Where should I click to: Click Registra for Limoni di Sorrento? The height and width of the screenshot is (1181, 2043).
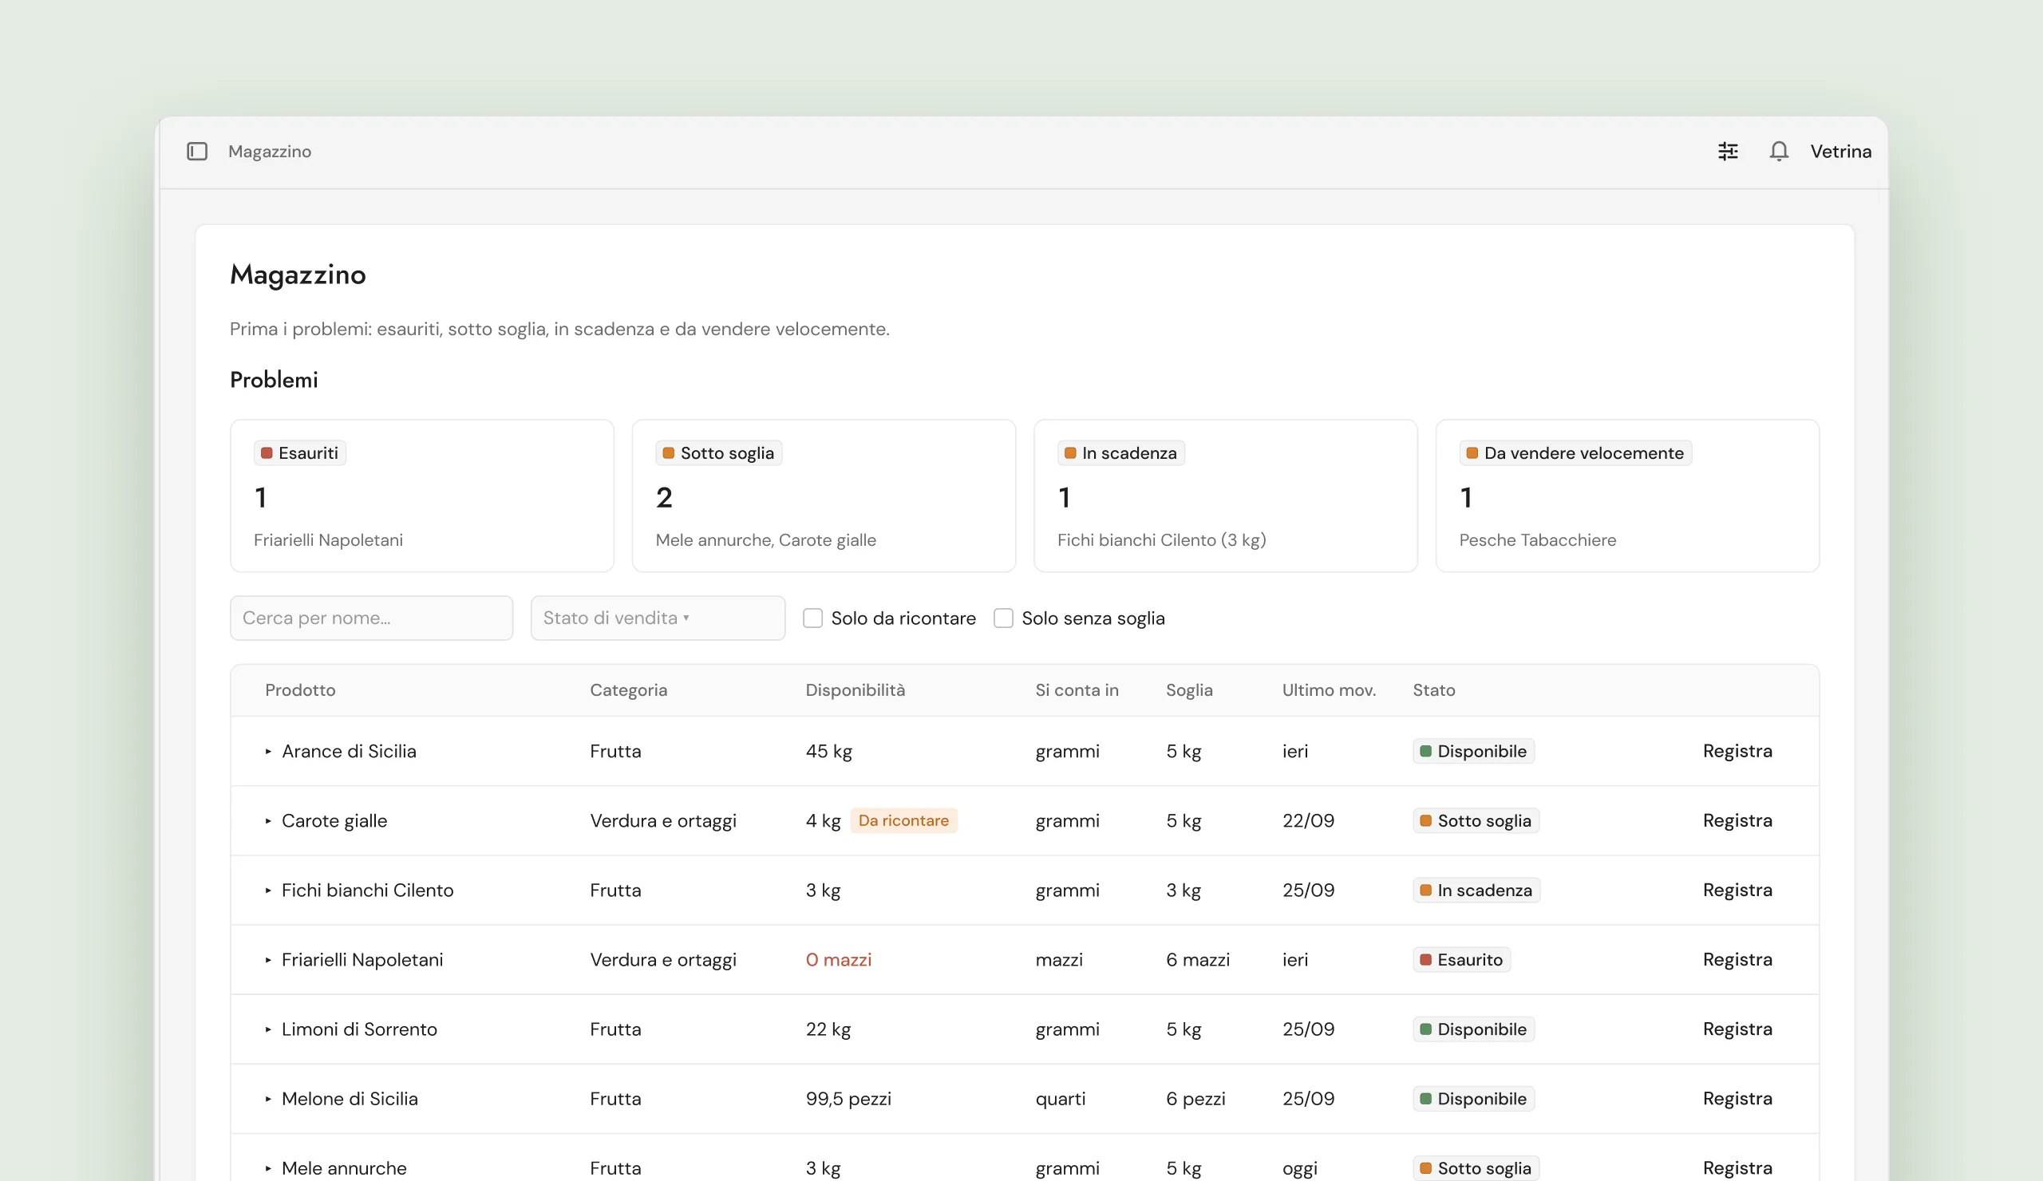click(x=1737, y=1029)
